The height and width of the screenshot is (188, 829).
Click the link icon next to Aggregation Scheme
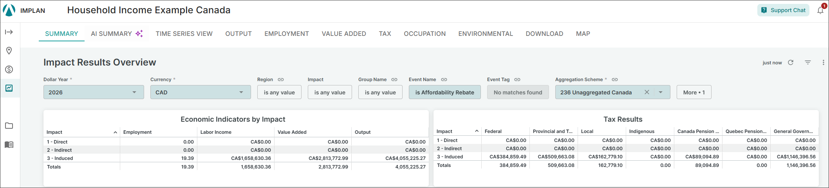(x=615, y=80)
